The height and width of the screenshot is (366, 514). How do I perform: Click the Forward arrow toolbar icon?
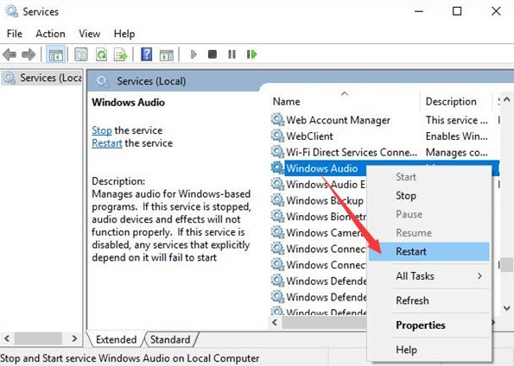(x=29, y=54)
